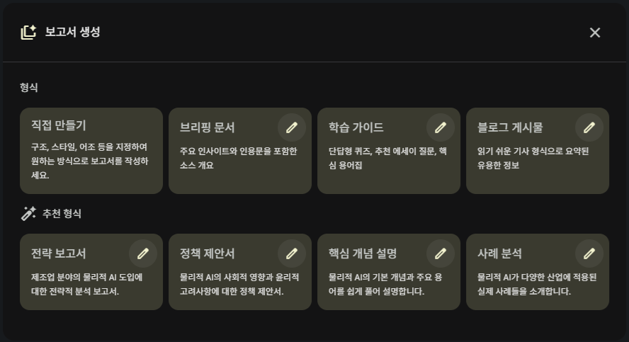The height and width of the screenshot is (342, 629).
Task: Open the 사례 분석 suggested format
Action: (524, 283)
